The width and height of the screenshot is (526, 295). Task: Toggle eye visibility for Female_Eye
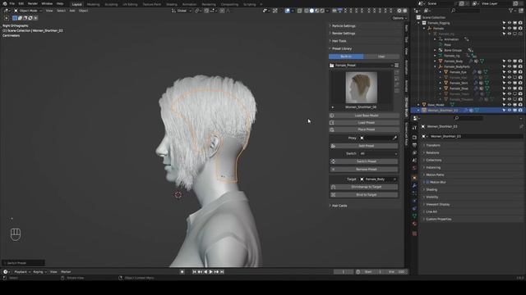(510, 72)
